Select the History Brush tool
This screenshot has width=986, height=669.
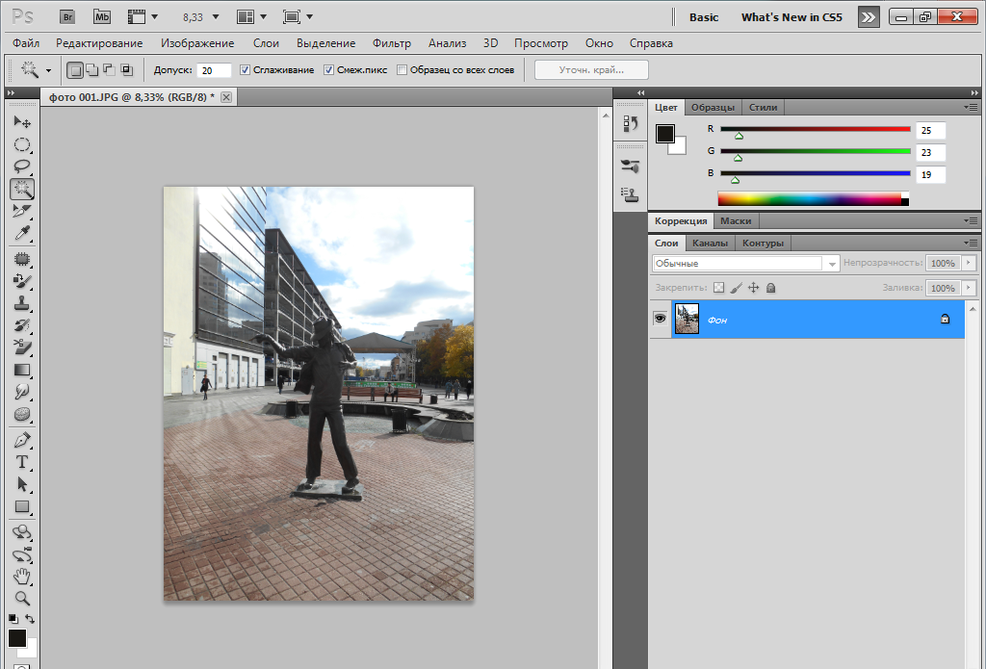click(22, 325)
